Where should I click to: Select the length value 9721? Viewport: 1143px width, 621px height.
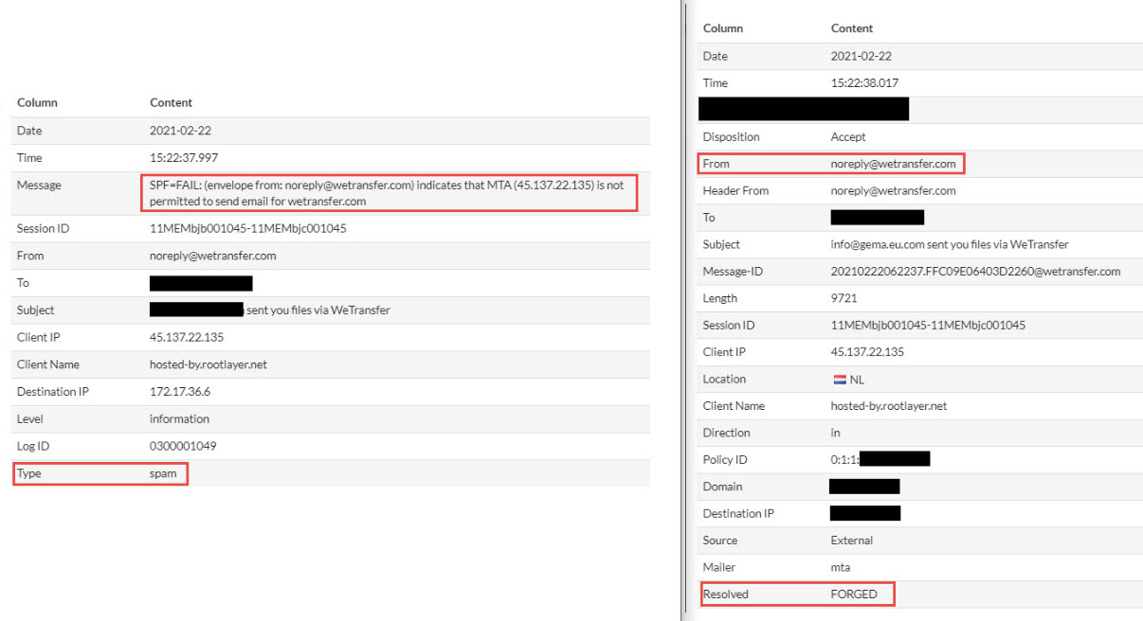coord(844,298)
